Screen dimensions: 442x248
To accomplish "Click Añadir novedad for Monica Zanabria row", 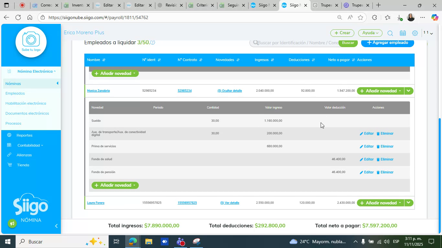I will coord(381,91).
